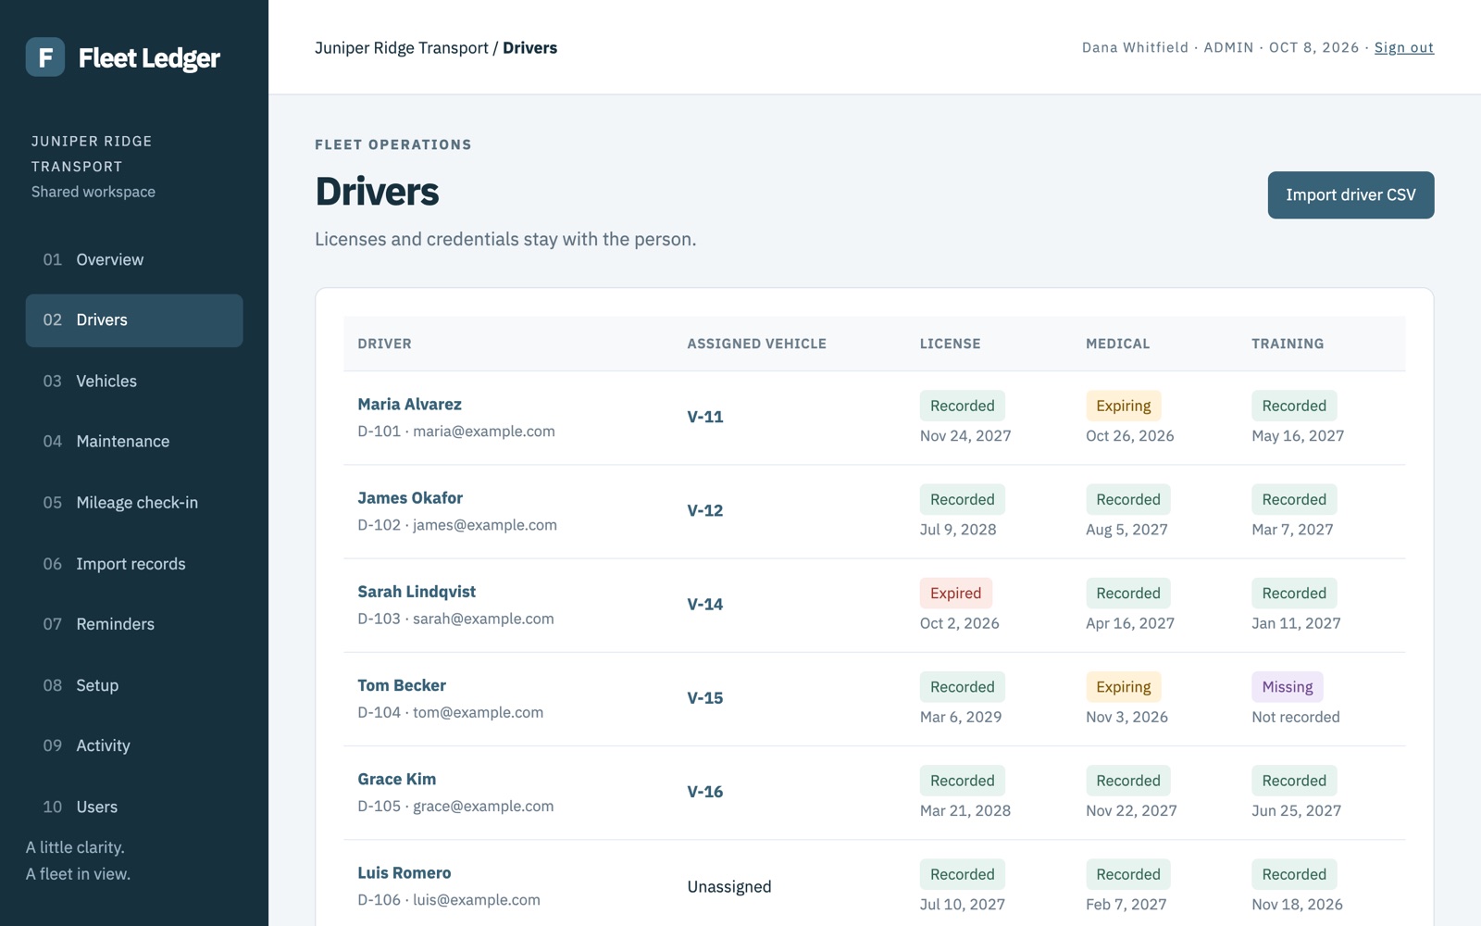View the Activity log

pyautogui.click(x=134, y=745)
